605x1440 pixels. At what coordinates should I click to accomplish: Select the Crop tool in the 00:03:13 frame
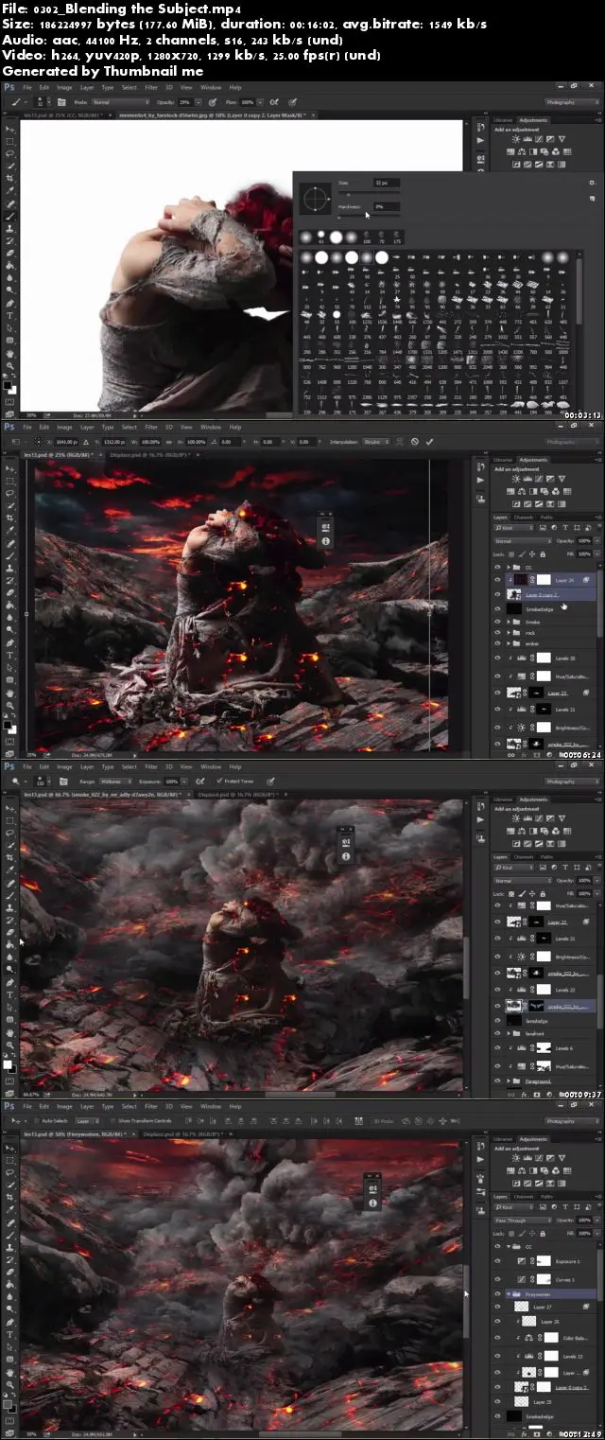[x=9, y=178]
